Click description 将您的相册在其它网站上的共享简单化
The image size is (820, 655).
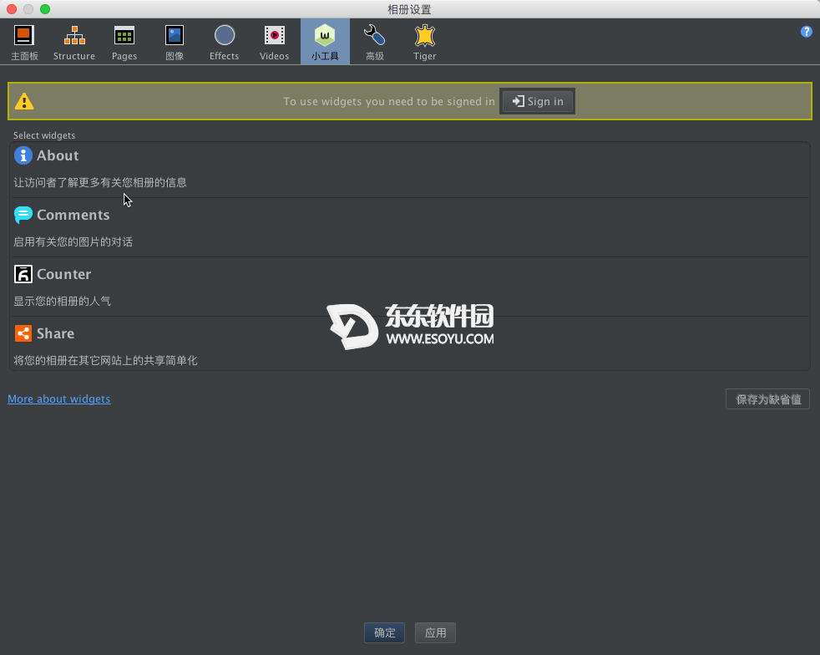coord(105,360)
